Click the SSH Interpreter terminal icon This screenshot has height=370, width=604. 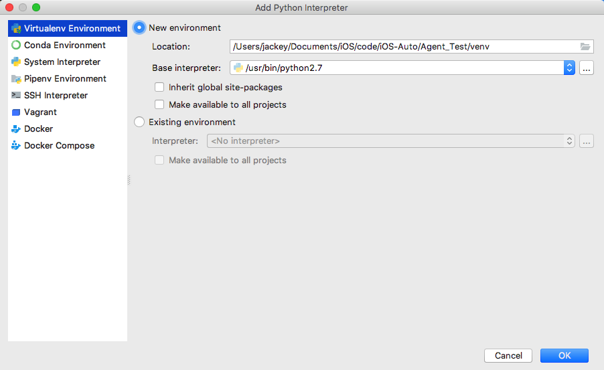coord(16,95)
